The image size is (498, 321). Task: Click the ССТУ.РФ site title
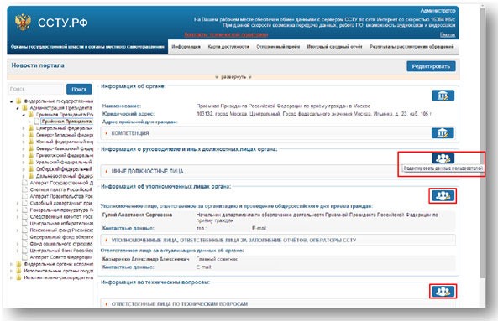(x=63, y=23)
